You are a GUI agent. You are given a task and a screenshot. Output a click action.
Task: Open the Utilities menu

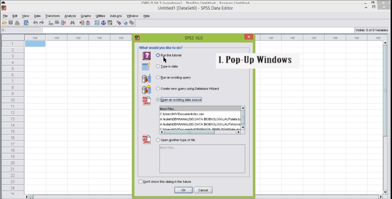pos(100,16)
